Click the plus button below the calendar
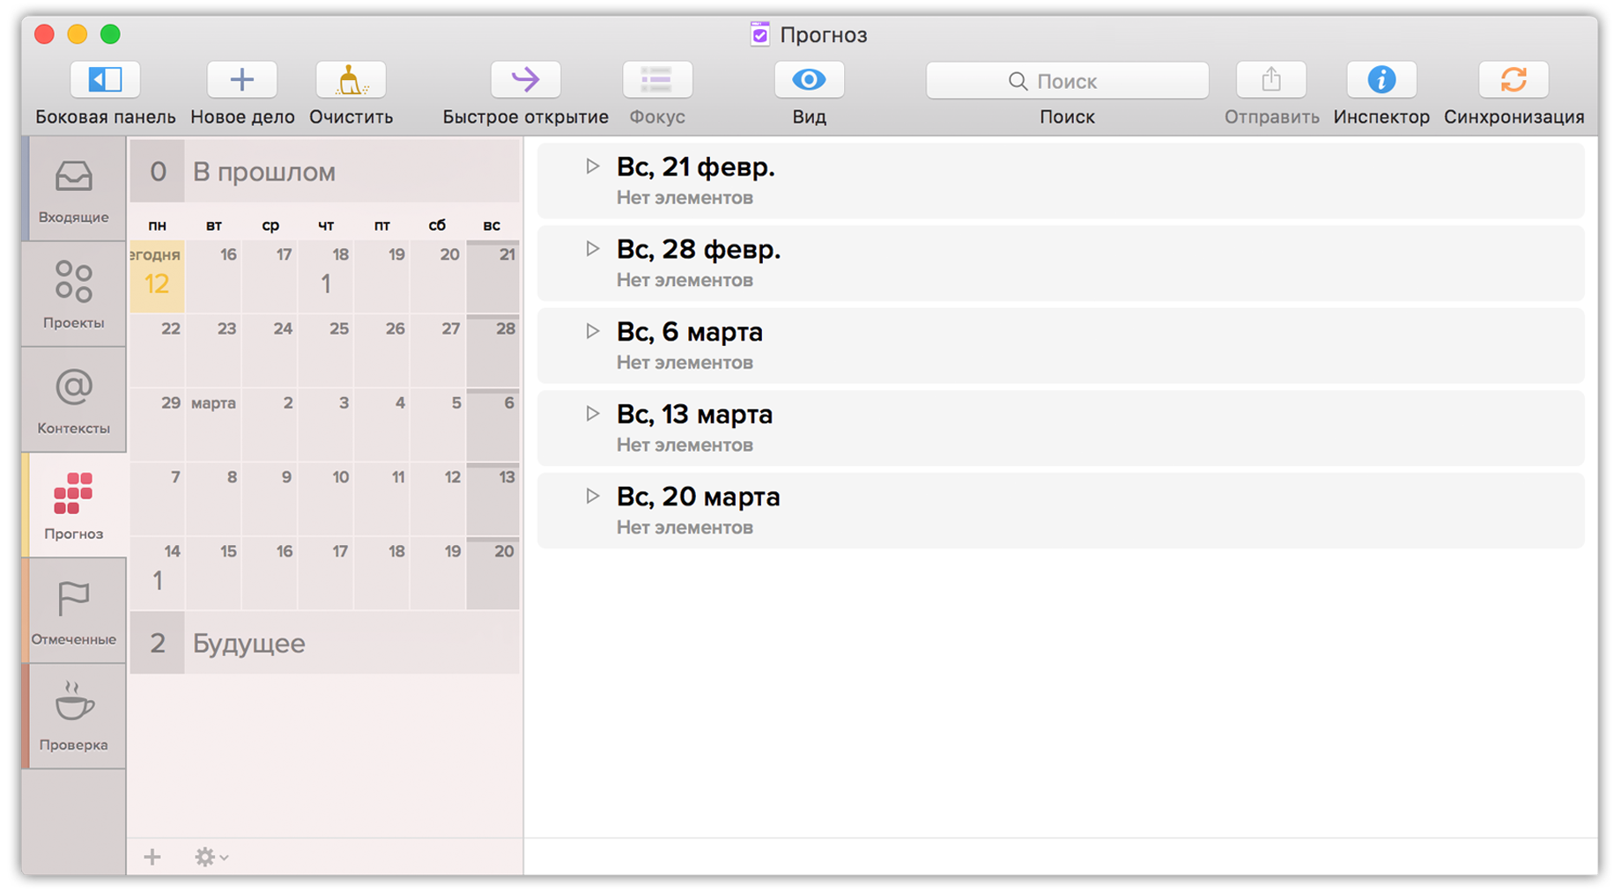Viewport: 1614px width, 891px height. point(152,857)
